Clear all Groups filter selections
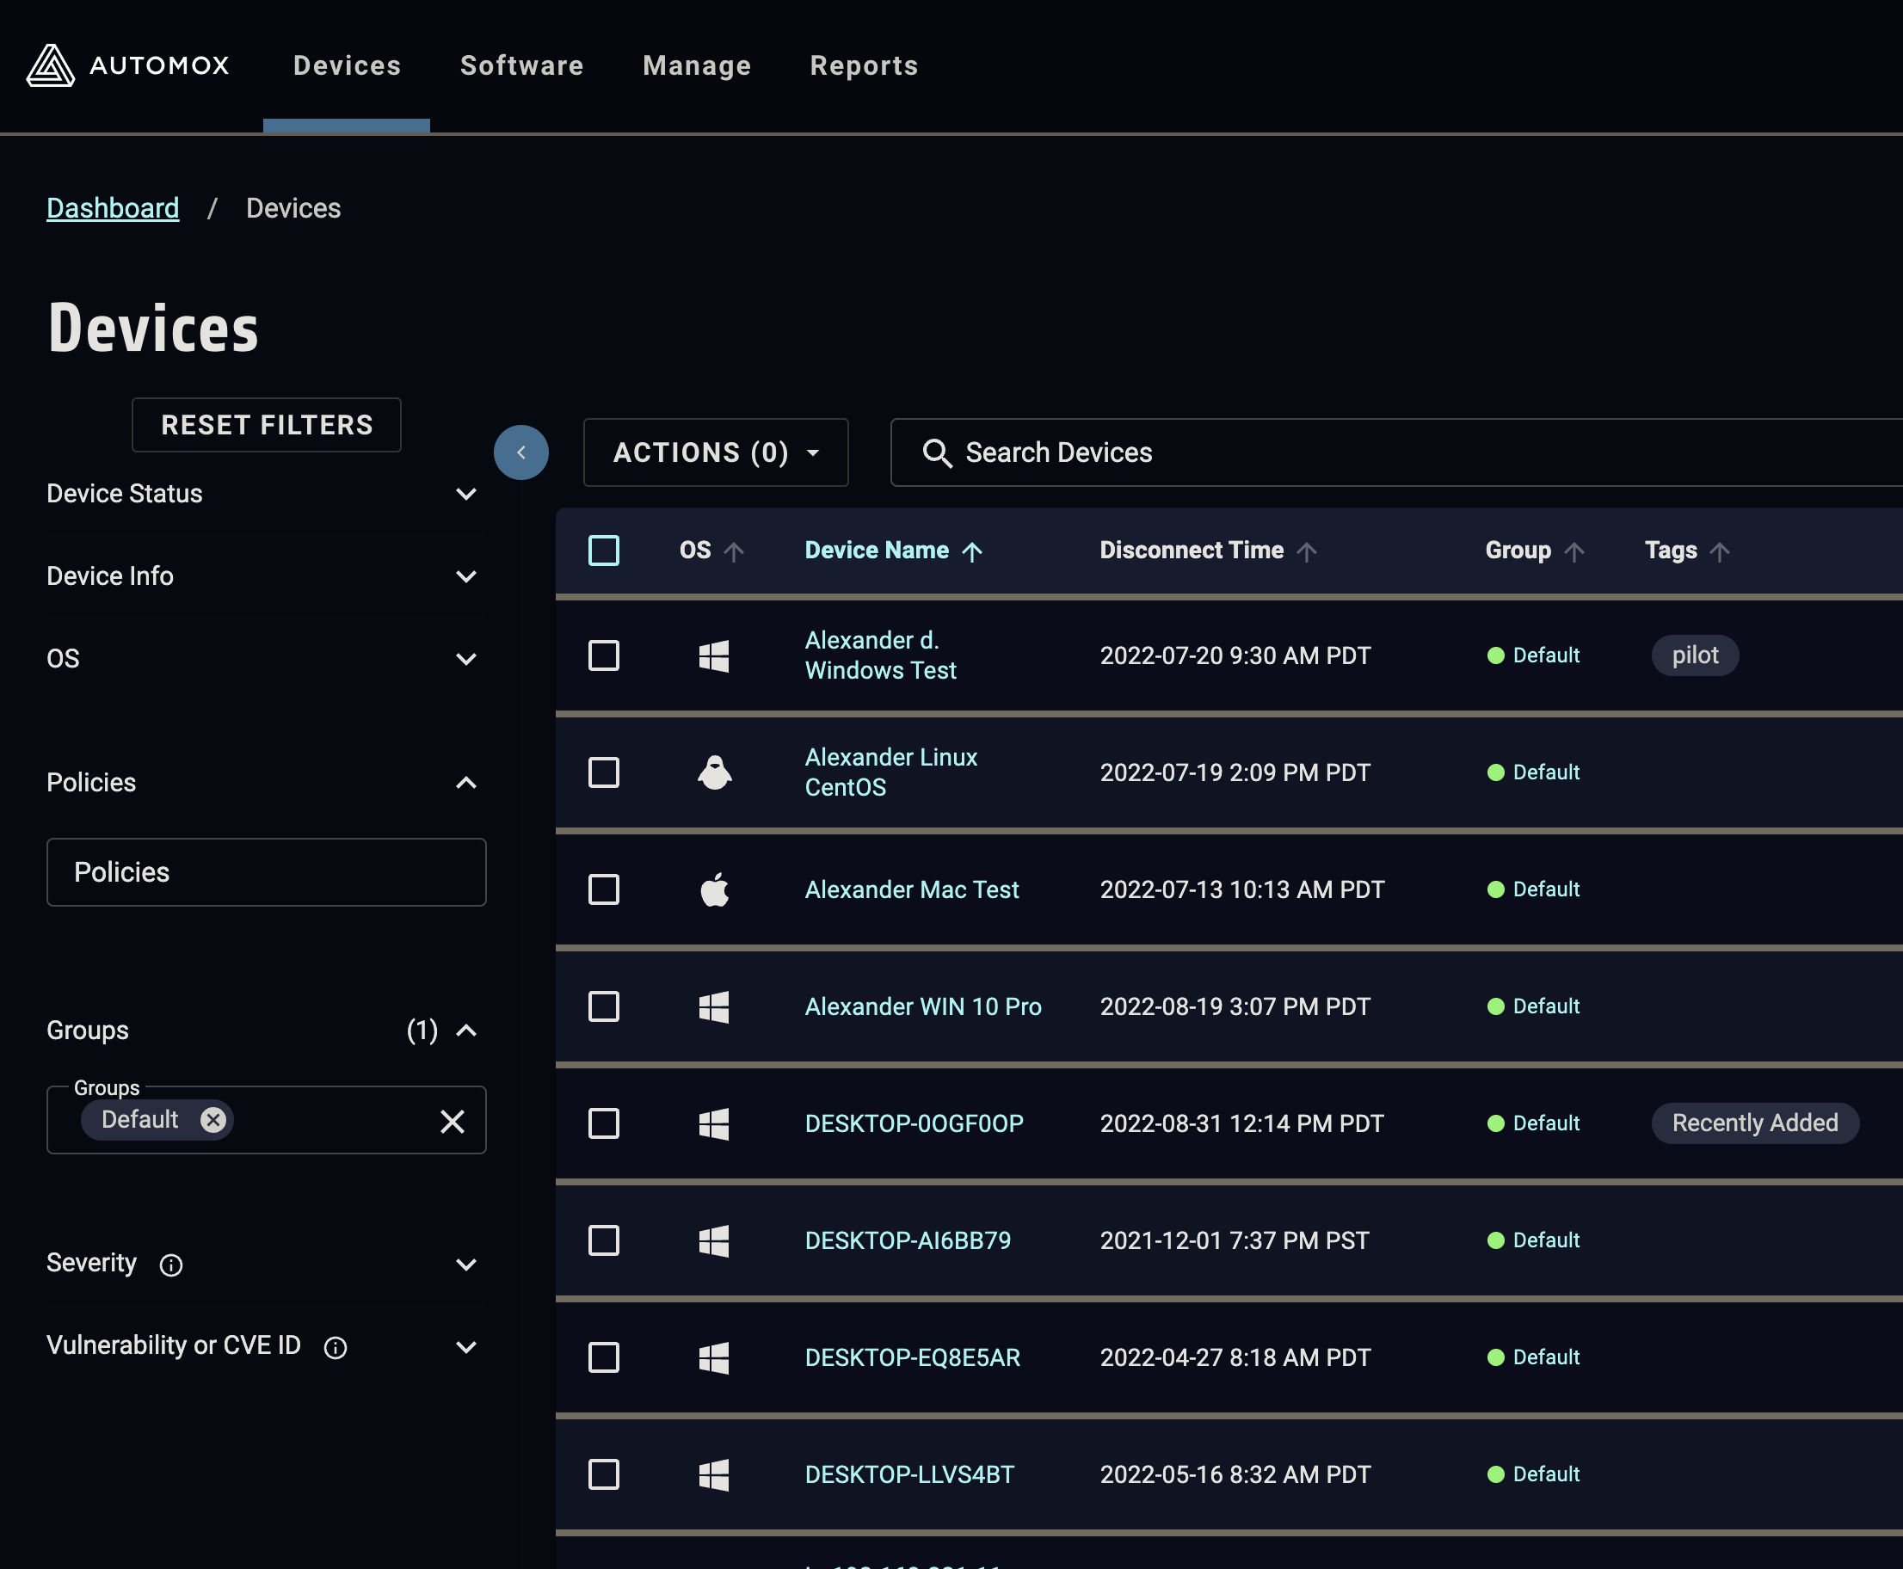Image resolution: width=1903 pixels, height=1569 pixels. pos(452,1121)
